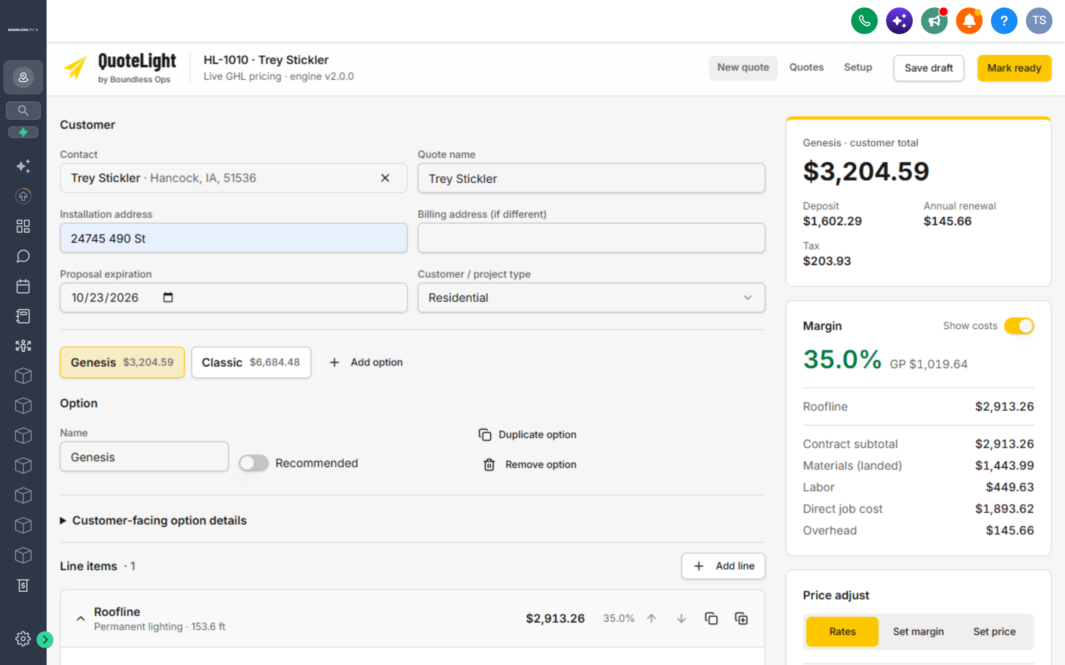Toggle the Show costs switch
1065x665 pixels.
pyautogui.click(x=1019, y=326)
